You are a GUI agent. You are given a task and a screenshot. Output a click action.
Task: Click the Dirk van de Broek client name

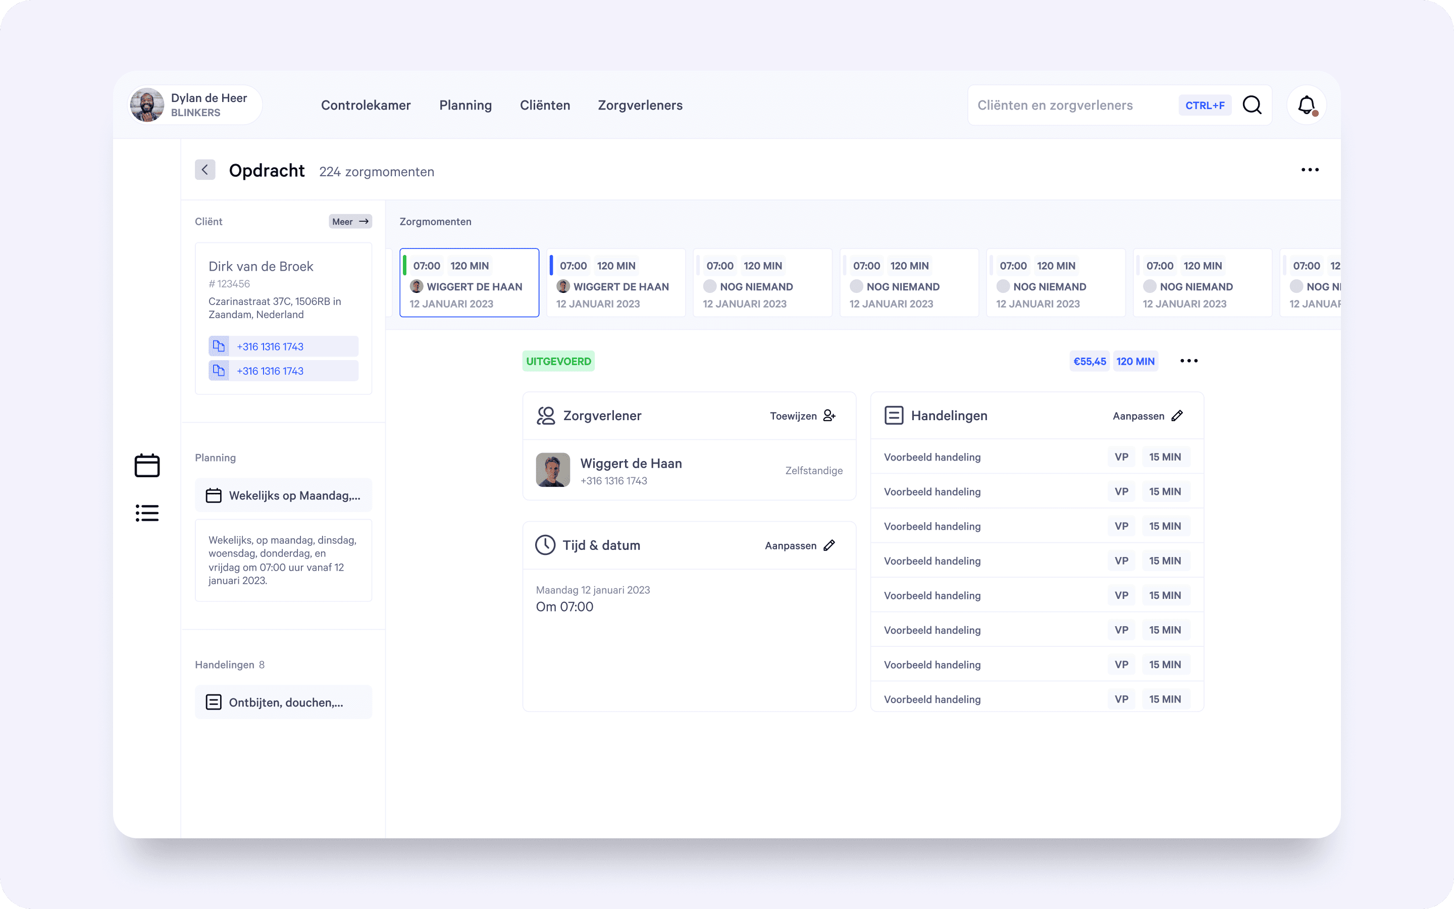pos(261,266)
